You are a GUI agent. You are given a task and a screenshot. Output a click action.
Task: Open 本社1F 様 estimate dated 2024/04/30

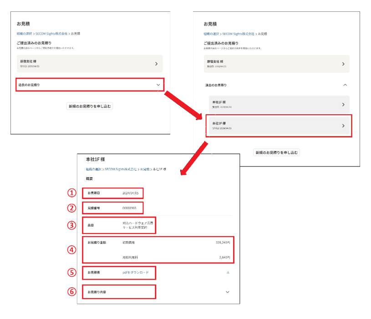[x=279, y=104]
